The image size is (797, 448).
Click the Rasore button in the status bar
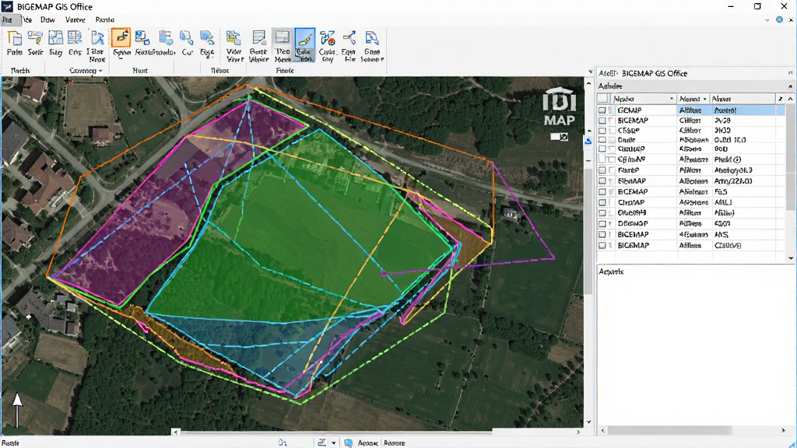[x=394, y=443]
